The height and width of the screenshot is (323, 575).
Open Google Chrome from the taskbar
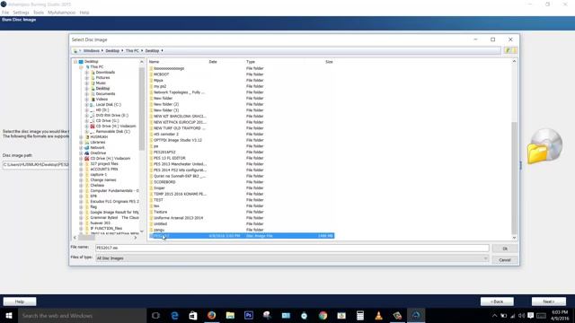coord(323,315)
